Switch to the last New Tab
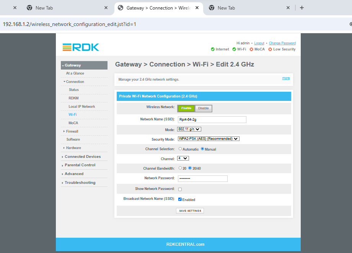352x253 pixels. click(249, 8)
